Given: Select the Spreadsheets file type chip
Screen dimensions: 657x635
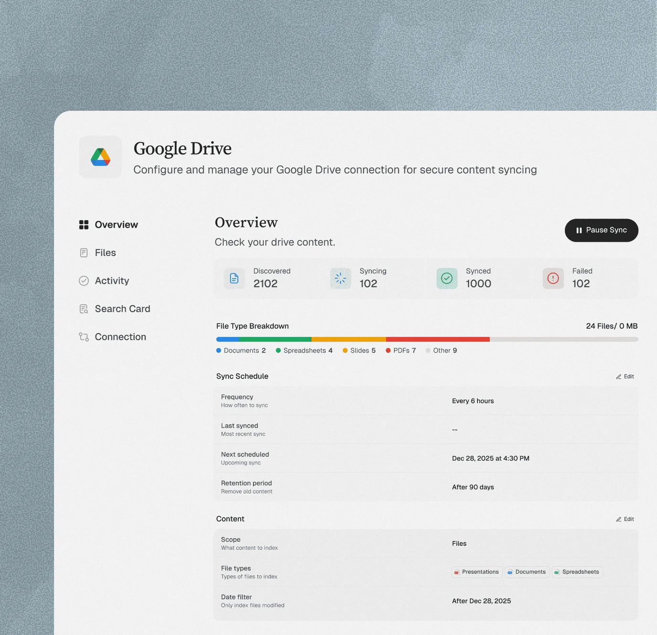Looking at the screenshot, I should [x=577, y=572].
